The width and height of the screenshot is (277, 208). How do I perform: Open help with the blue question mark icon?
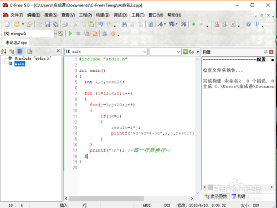point(249,24)
